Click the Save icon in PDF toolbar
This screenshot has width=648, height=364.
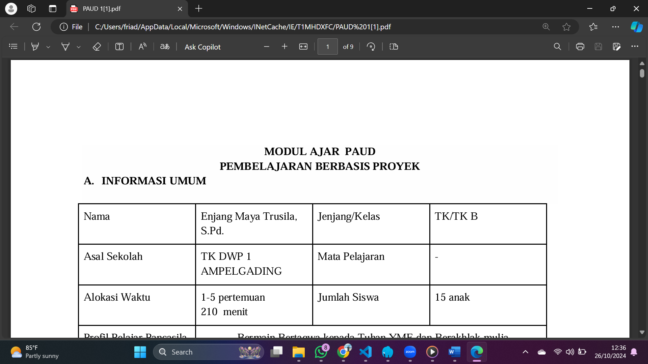click(598, 47)
